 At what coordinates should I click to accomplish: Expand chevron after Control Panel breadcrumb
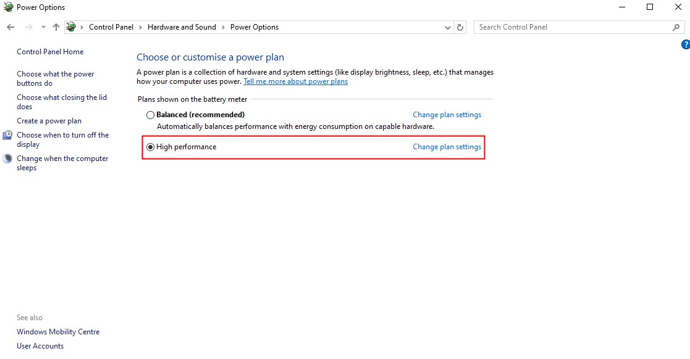(x=140, y=27)
